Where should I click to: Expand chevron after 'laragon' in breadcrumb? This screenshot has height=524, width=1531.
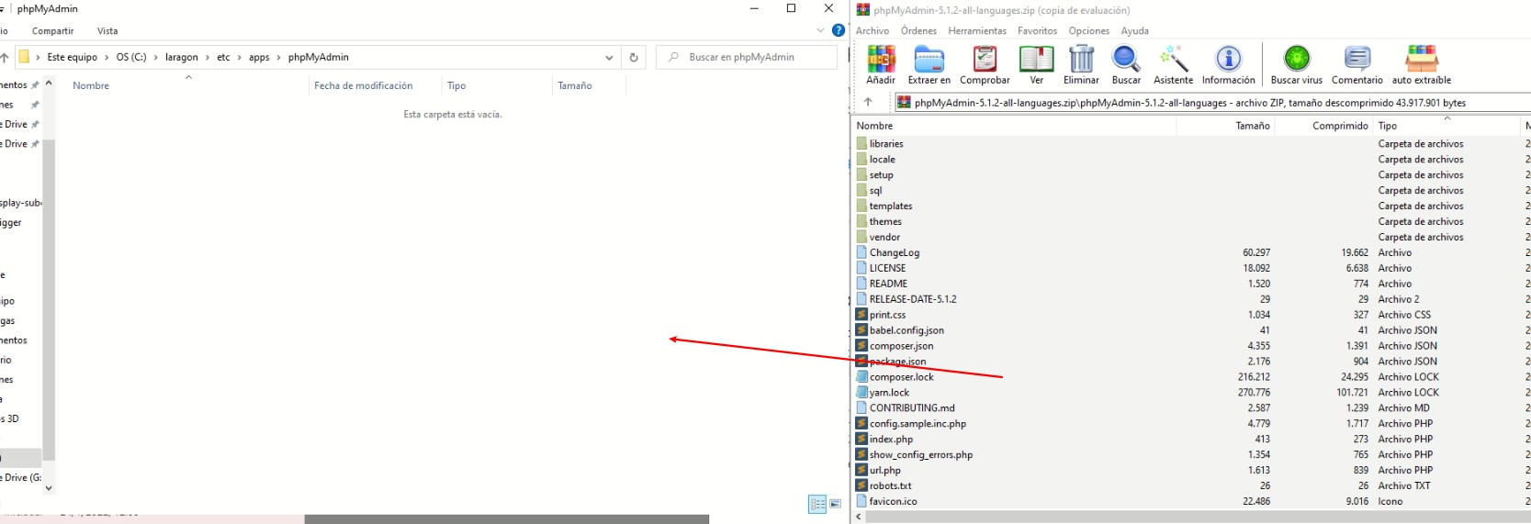(208, 57)
